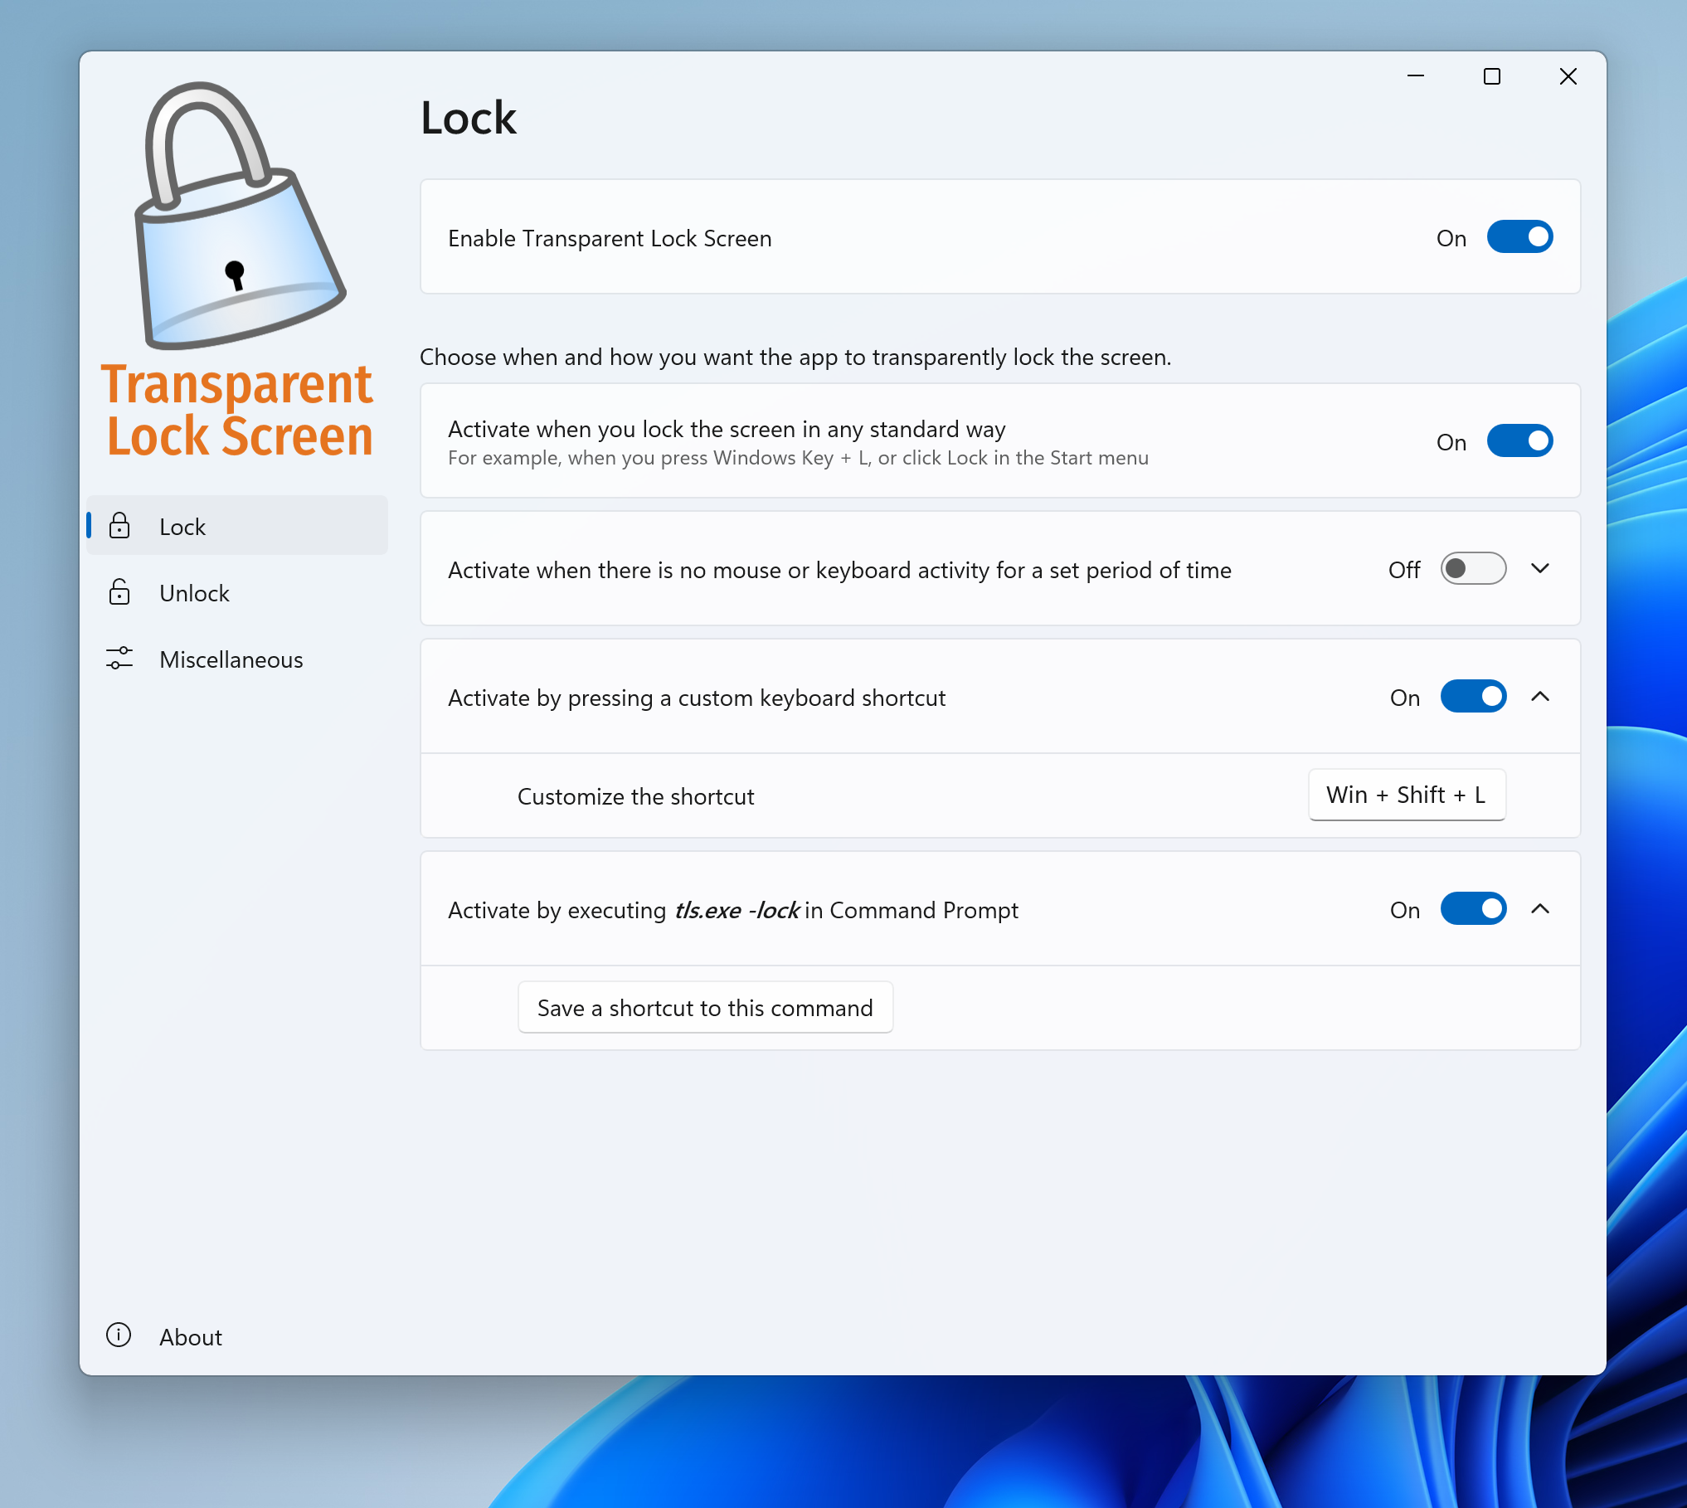Turn off activation on standard screen lock
This screenshot has height=1508, width=1687.
[1519, 441]
